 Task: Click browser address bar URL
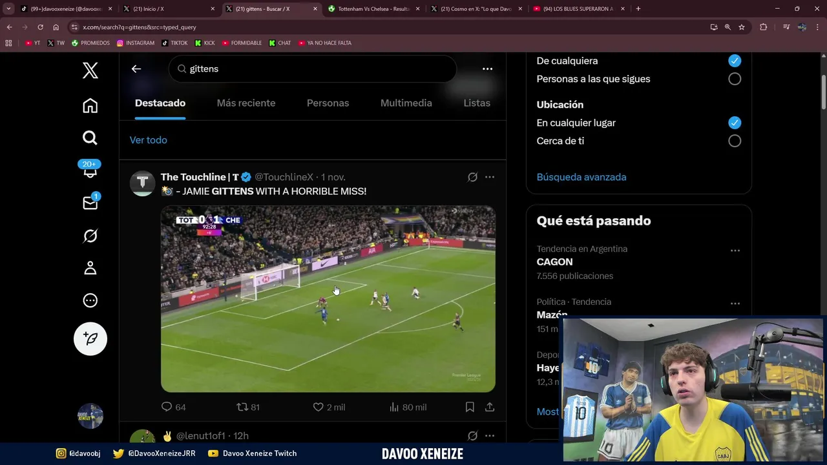coord(139,27)
